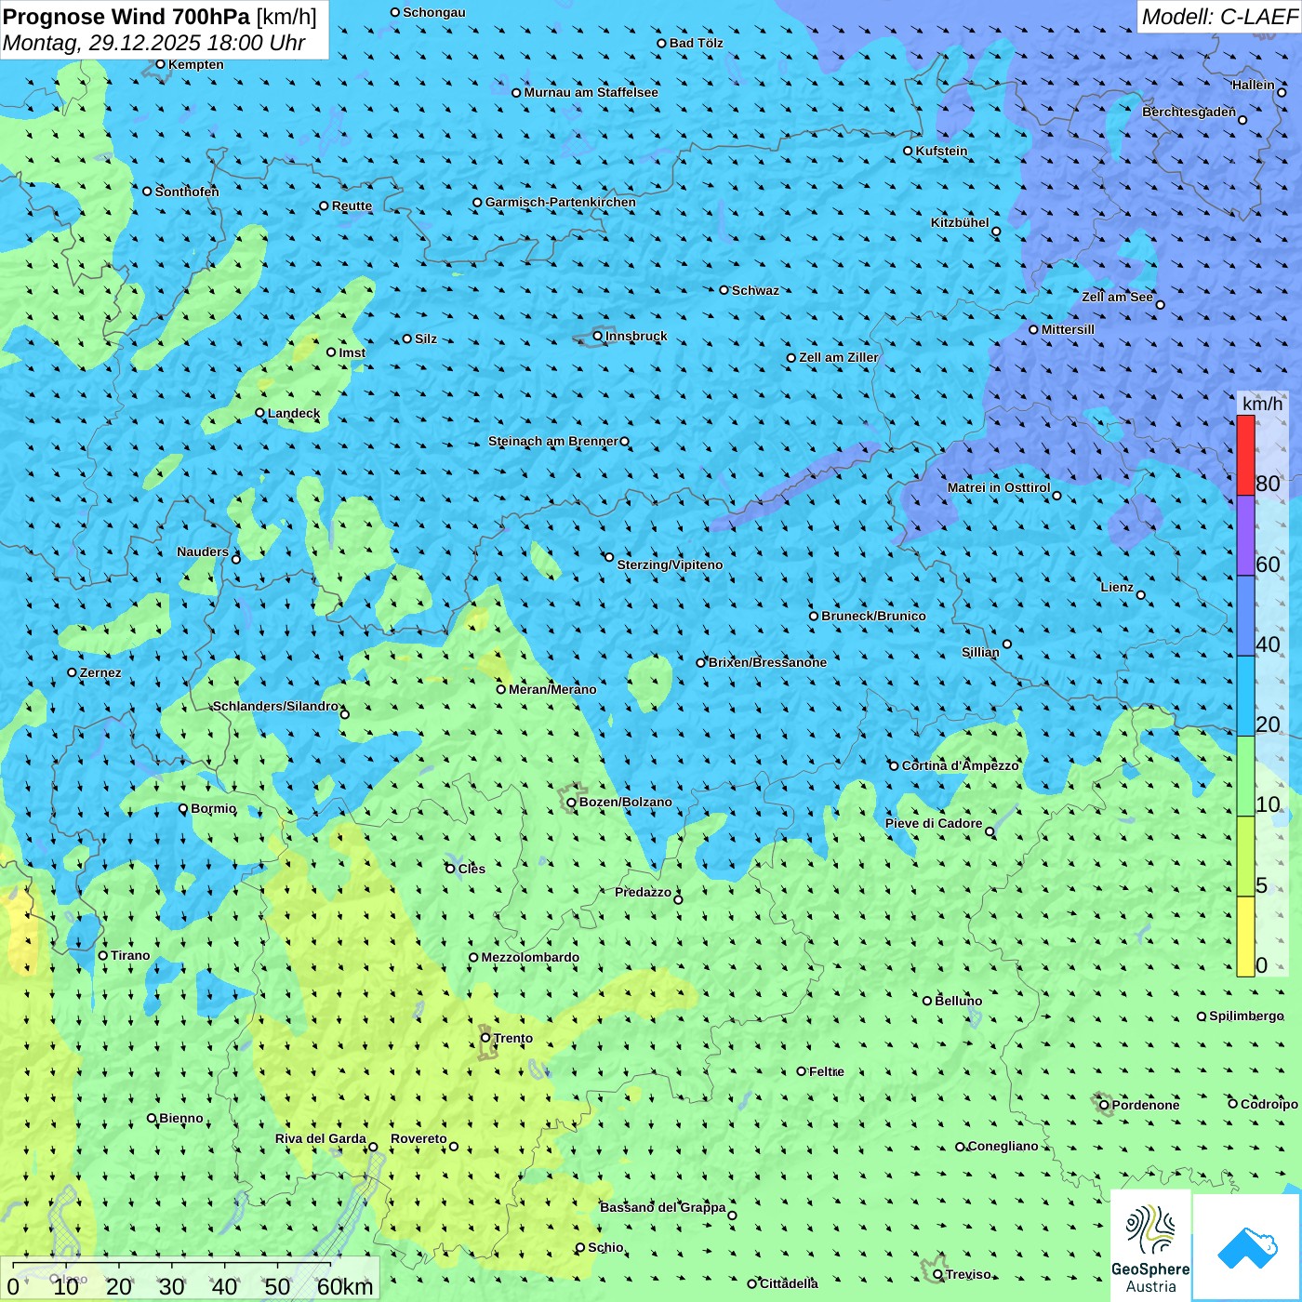1302x1302 pixels.
Task: Click the 'Schio' label
Action: (605, 1247)
